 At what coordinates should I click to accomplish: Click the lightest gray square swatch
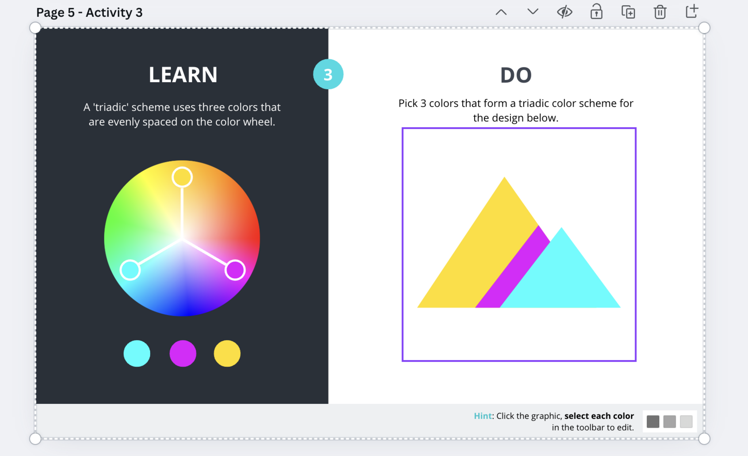click(x=686, y=421)
